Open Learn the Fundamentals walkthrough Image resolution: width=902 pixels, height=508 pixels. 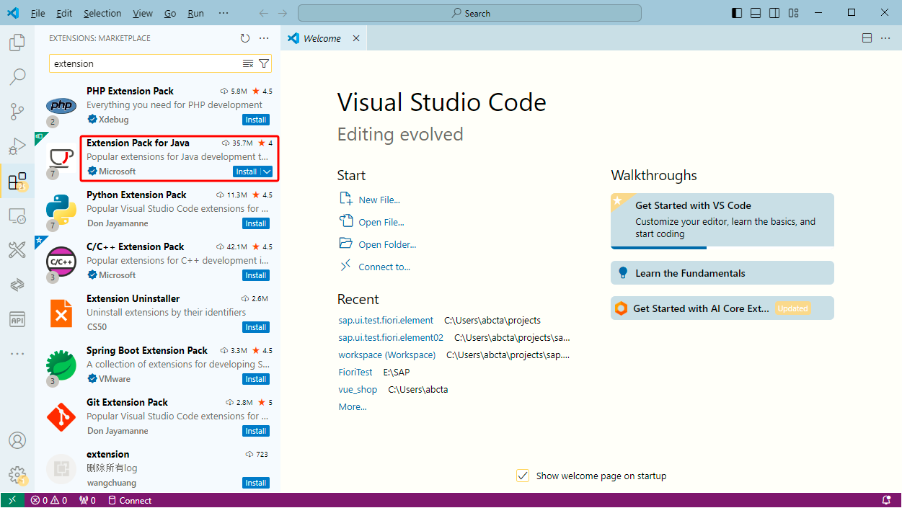point(722,273)
